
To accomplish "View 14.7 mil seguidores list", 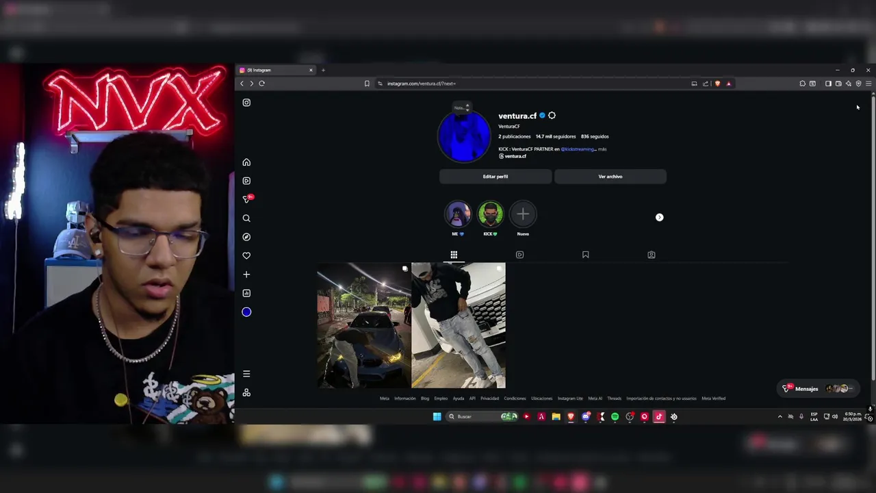I will point(556,136).
